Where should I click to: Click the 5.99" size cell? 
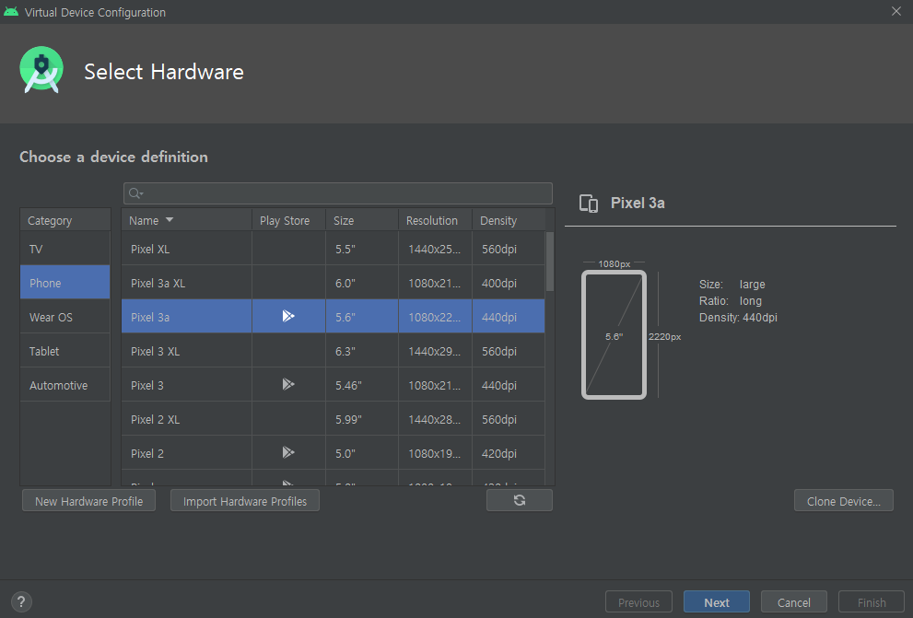[x=361, y=419]
